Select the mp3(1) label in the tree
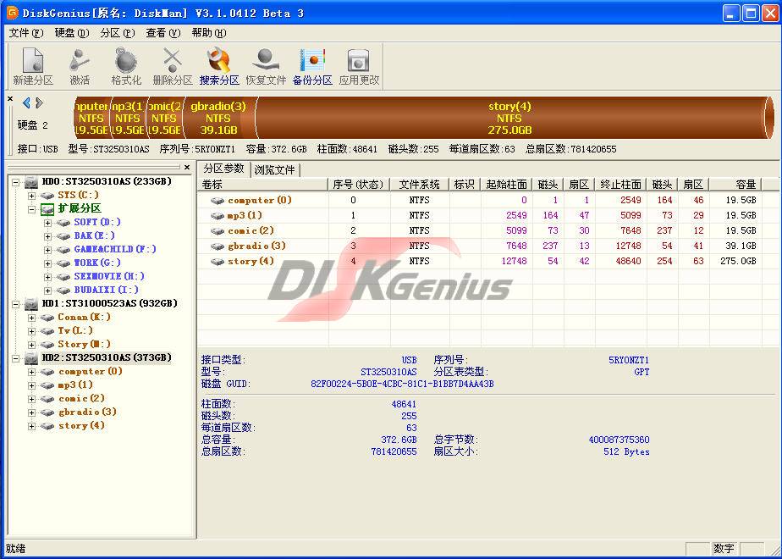This screenshot has height=559, width=782. (75, 385)
